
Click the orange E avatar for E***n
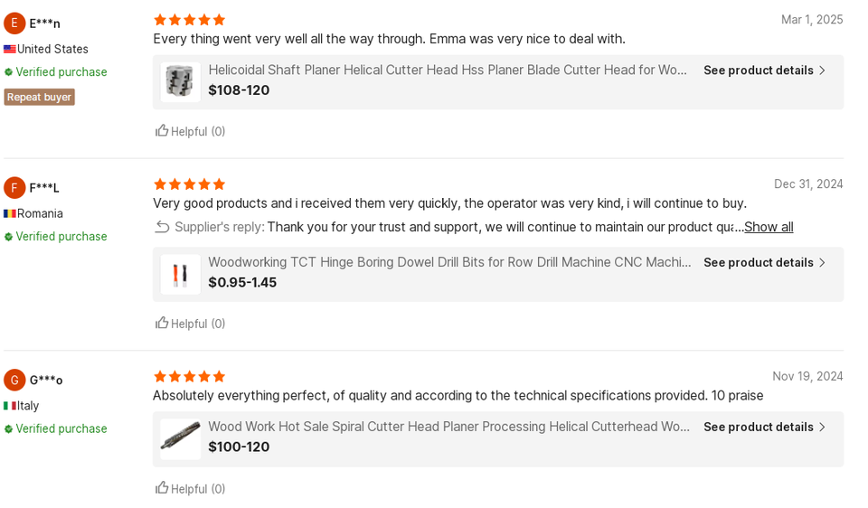tap(14, 24)
